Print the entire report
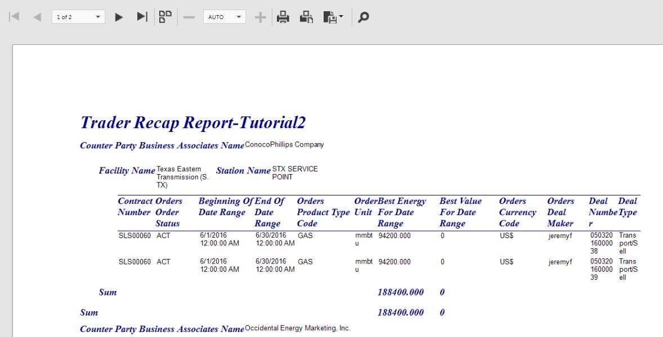Image resolution: width=663 pixels, height=337 pixels. tap(283, 17)
